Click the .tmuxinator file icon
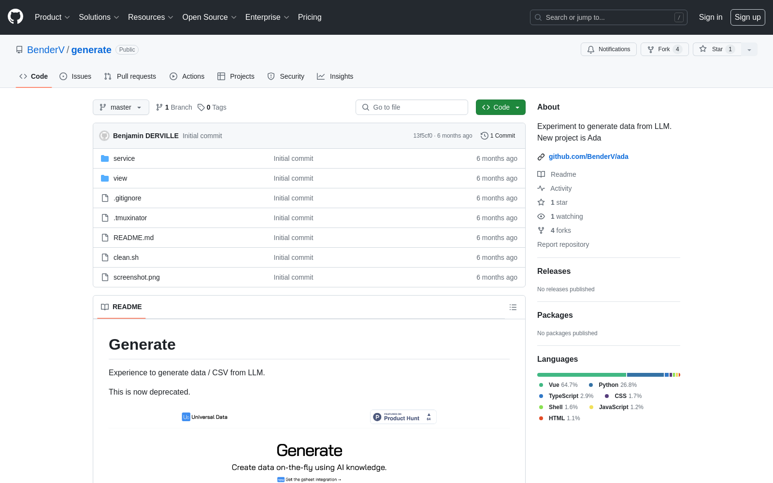Screen dimensions: 773x483 105,218
